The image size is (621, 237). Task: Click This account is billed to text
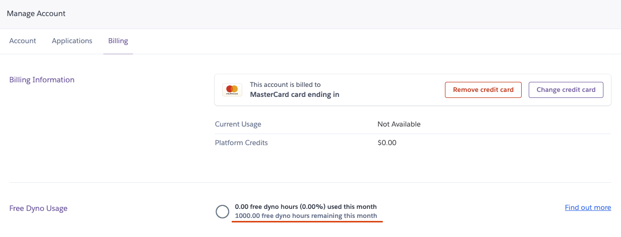coord(285,85)
